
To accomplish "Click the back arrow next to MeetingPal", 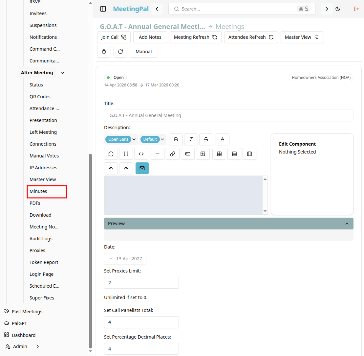I will pos(157,9).
